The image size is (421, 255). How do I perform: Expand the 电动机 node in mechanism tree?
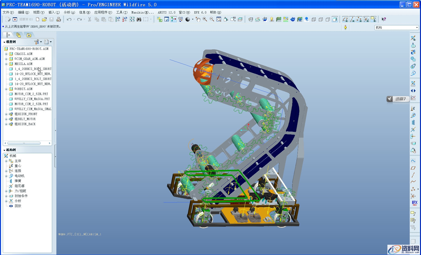click(6, 176)
